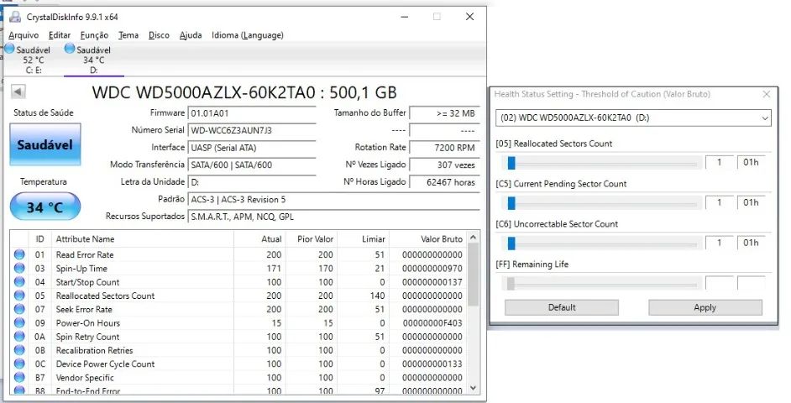Click the Interface value UASP (Serial ATA)
The image size is (791, 403).
tap(252, 148)
